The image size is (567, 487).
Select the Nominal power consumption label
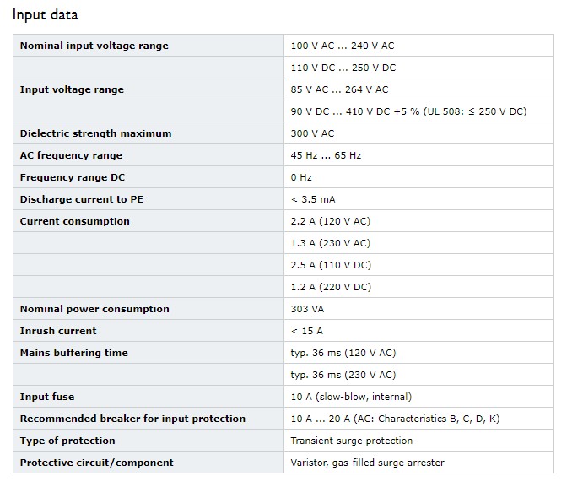(x=94, y=309)
